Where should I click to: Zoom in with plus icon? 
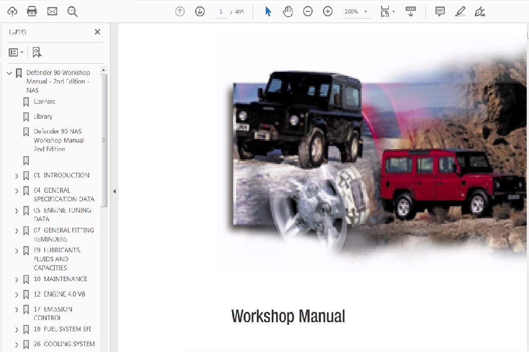pyautogui.click(x=328, y=11)
